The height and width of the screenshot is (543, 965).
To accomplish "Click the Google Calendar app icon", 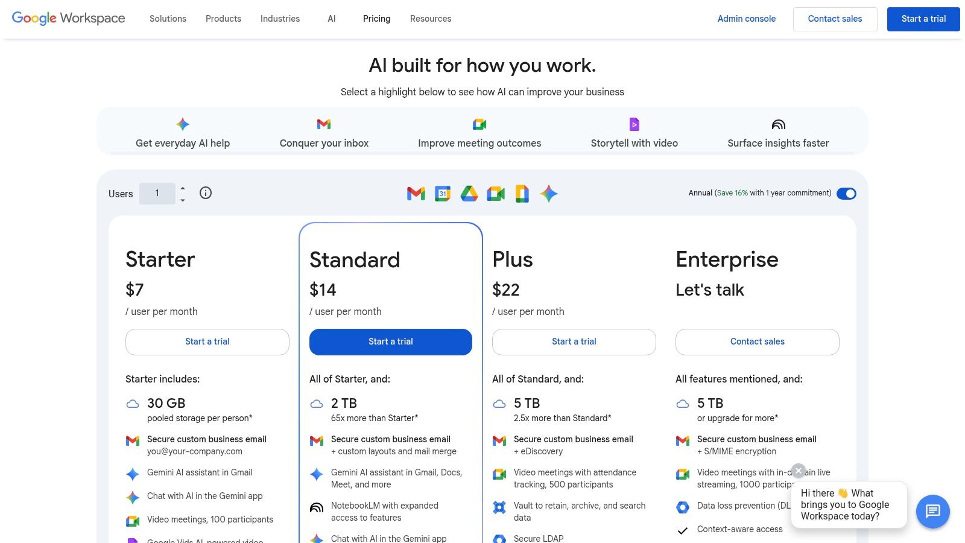I will pyautogui.click(x=442, y=194).
